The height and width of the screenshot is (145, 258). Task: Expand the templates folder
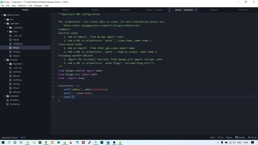coord(5,96)
